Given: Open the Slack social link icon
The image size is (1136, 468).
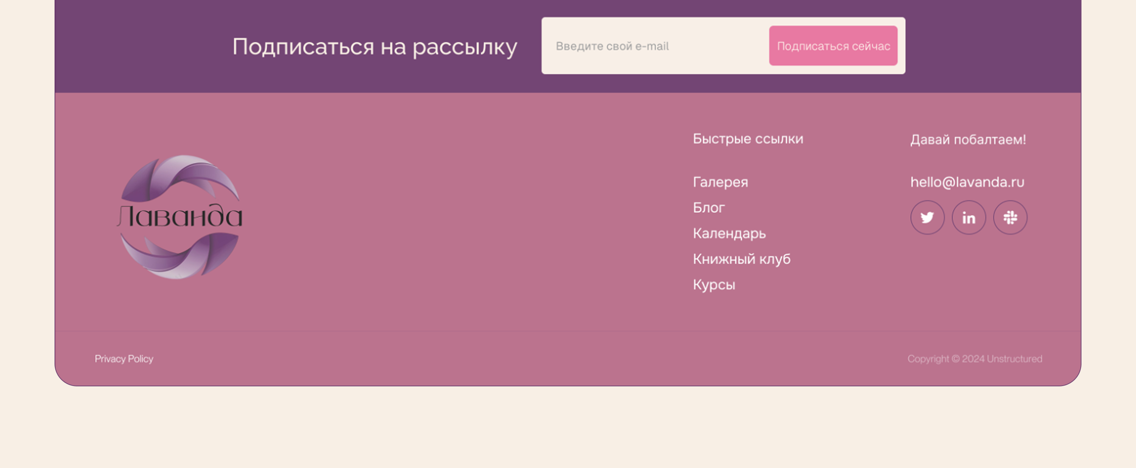Looking at the screenshot, I should click(x=1010, y=217).
